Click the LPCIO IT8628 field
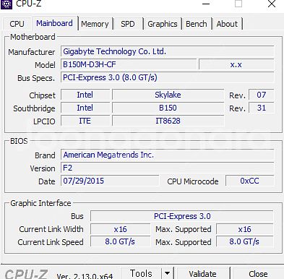 pyautogui.click(x=168, y=121)
